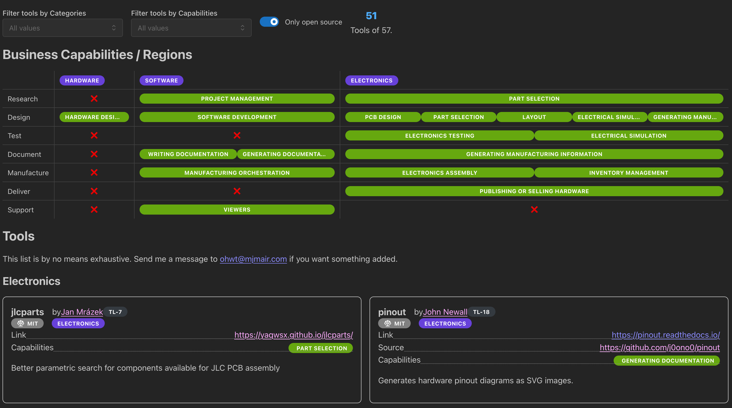Click the red X in Deliver Software cell
732x408 pixels.
tap(237, 191)
